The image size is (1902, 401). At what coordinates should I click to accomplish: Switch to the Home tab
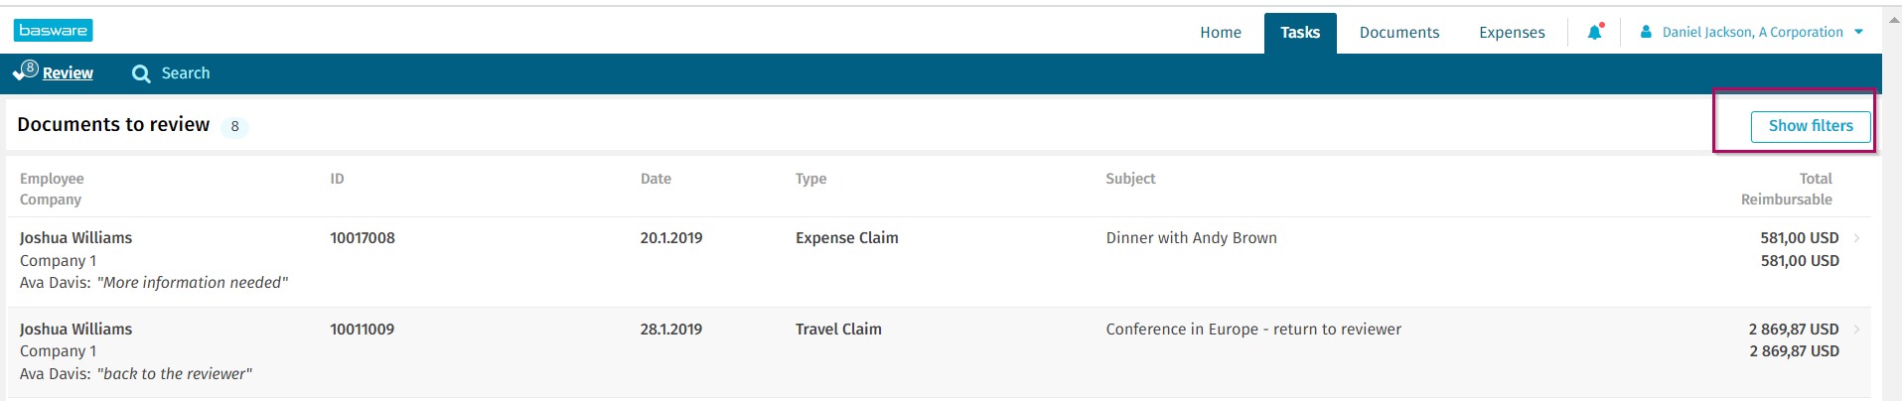point(1221,33)
